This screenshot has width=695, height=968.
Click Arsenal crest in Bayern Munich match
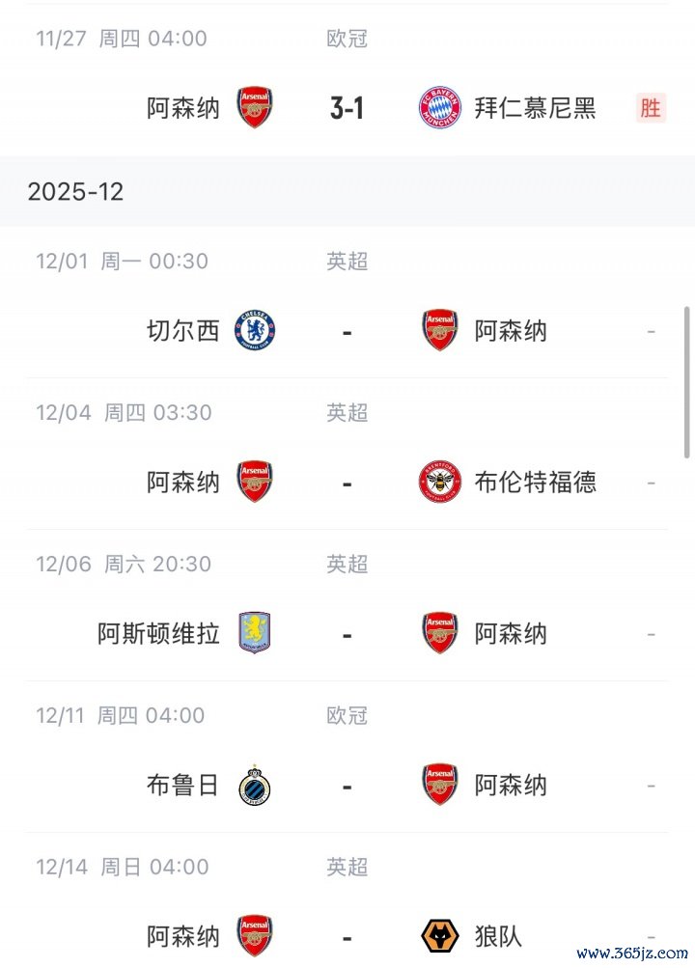pyautogui.click(x=255, y=108)
